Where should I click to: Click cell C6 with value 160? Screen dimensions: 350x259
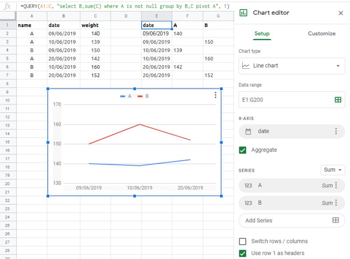pyautogui.click(x=95, y=67)
